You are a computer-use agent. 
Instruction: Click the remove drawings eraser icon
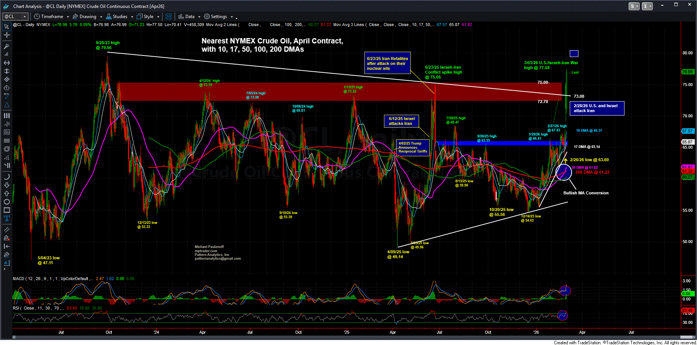6,238
